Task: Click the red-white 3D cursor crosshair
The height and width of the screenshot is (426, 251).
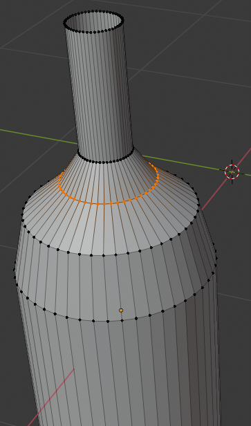Action: point(232,172)
